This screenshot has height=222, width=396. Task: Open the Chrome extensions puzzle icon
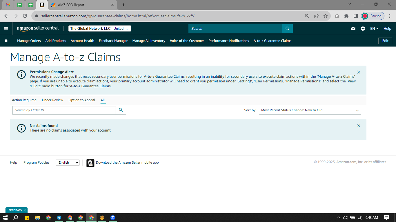pyautogui.click(x=346, y=16)
